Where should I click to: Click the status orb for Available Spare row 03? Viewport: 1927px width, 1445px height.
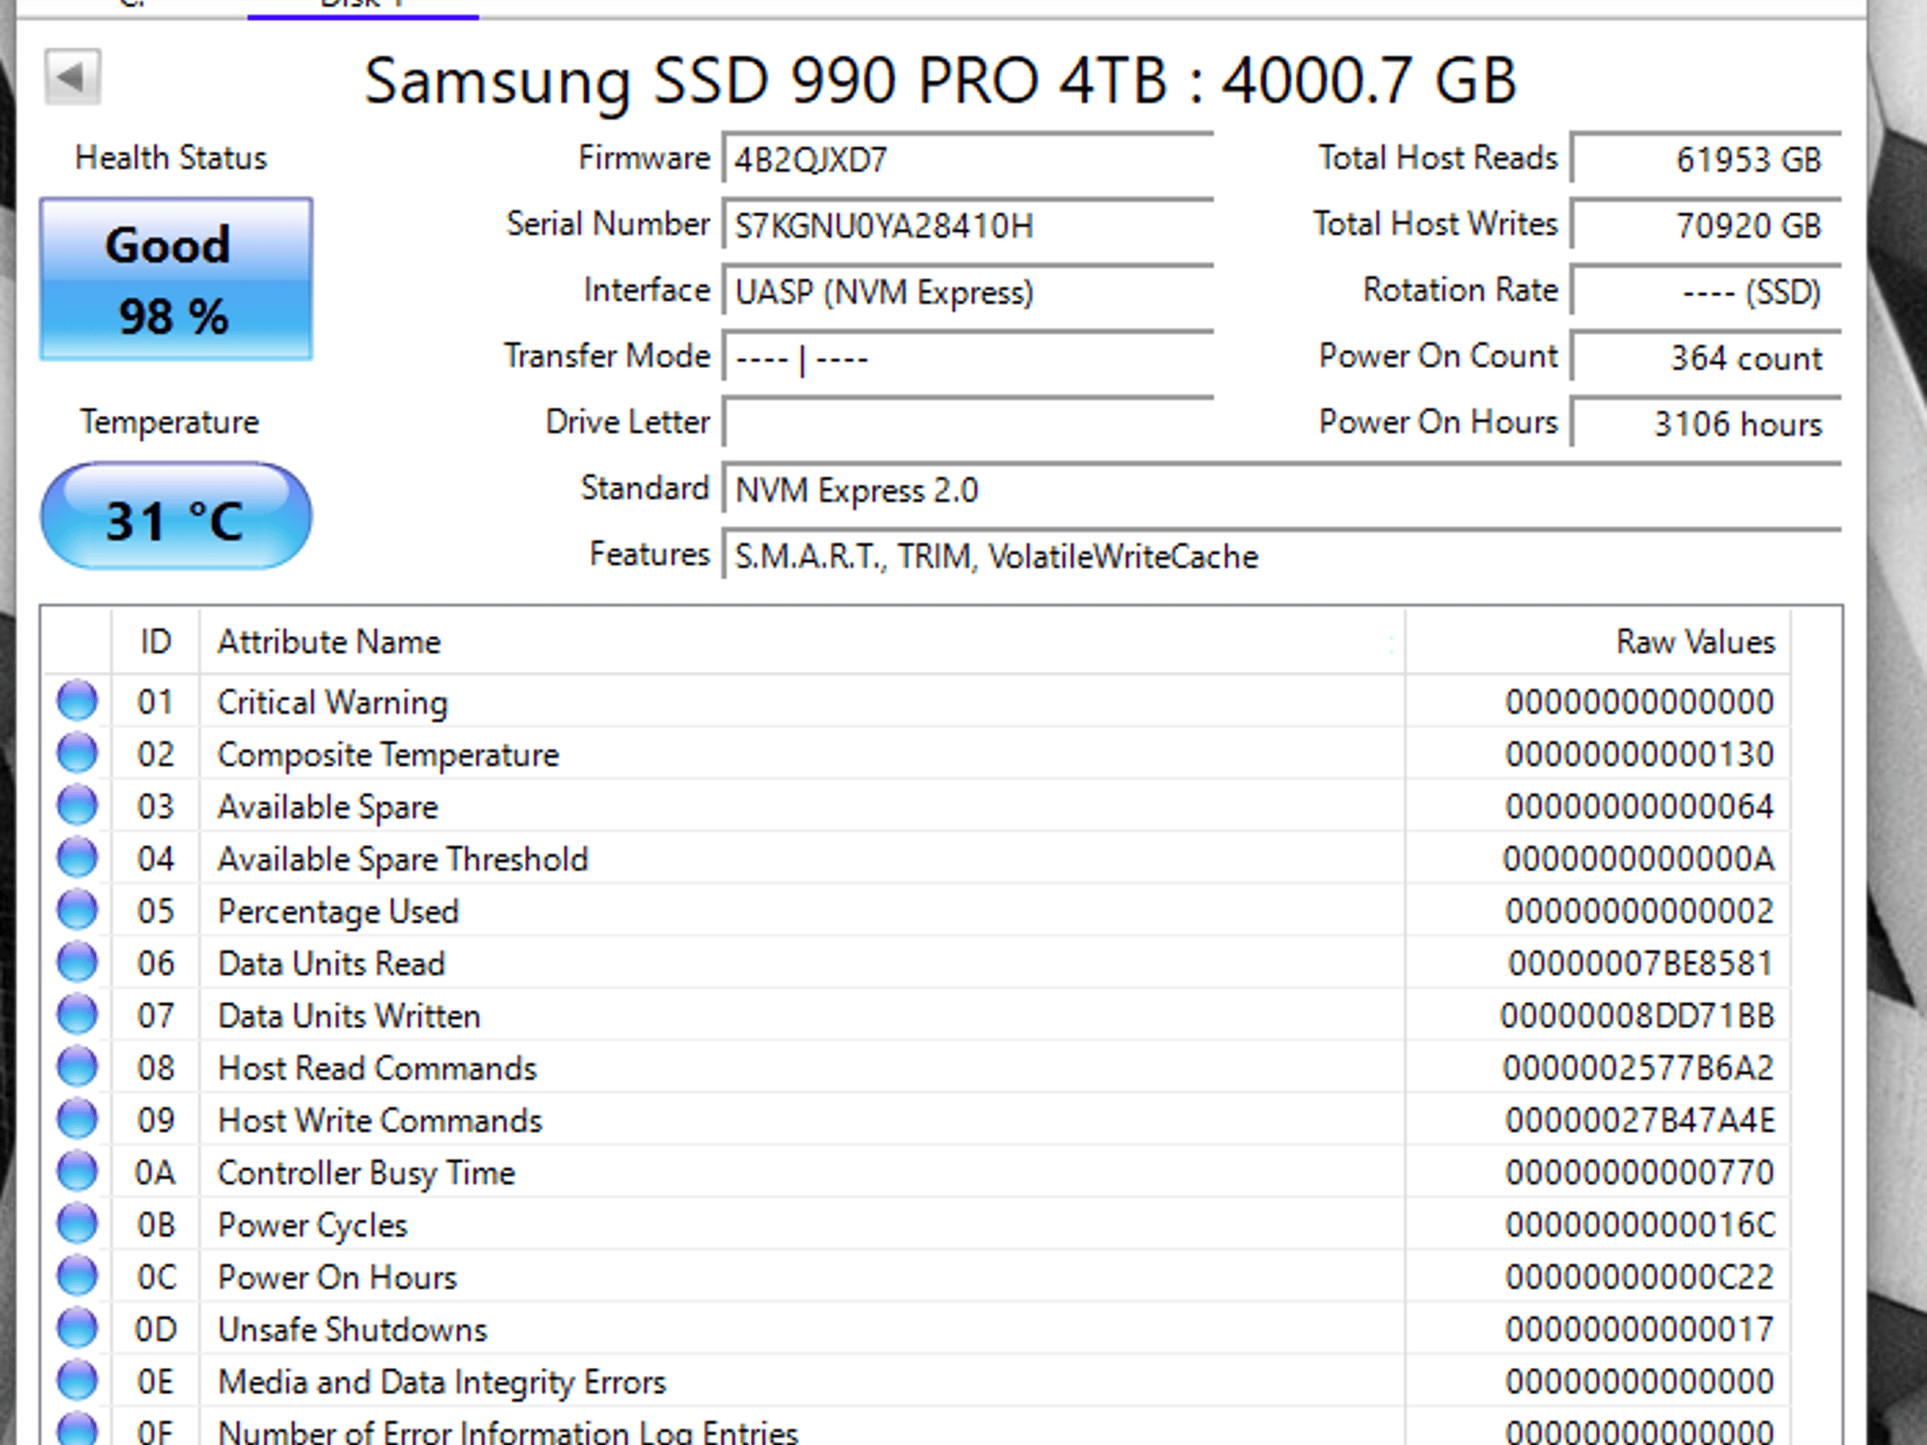pos(77,806)
